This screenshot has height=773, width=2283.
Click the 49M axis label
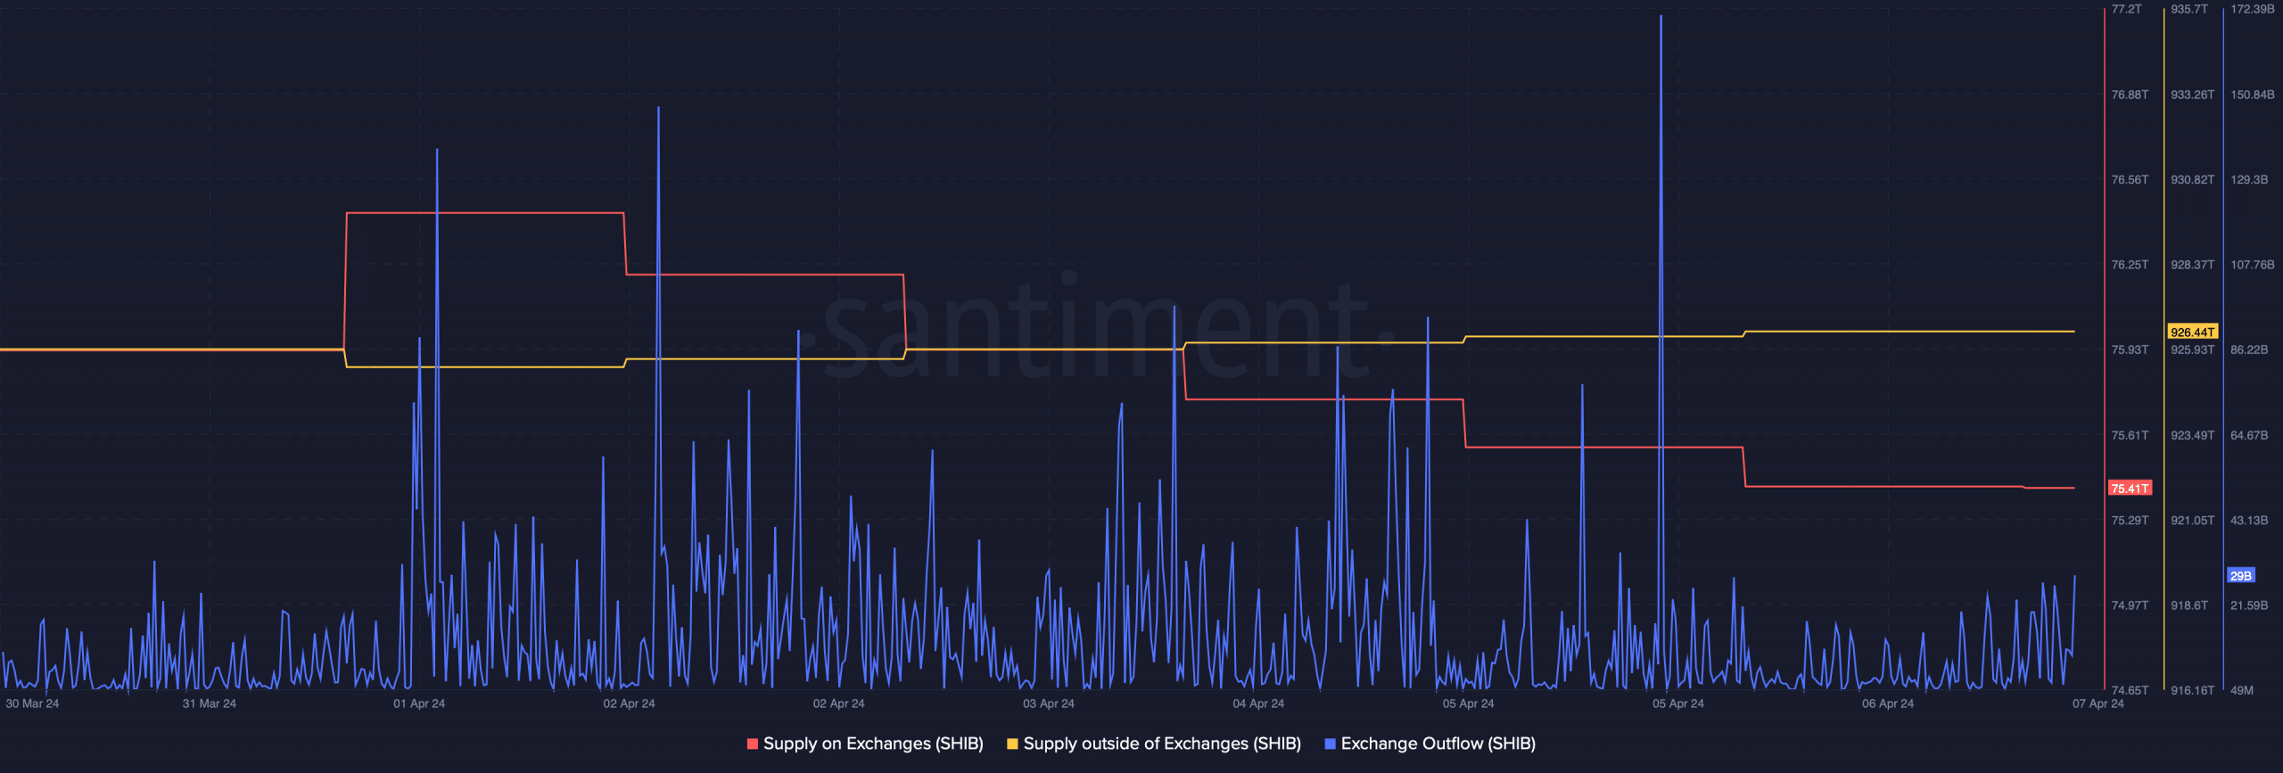click(2242, 690)
